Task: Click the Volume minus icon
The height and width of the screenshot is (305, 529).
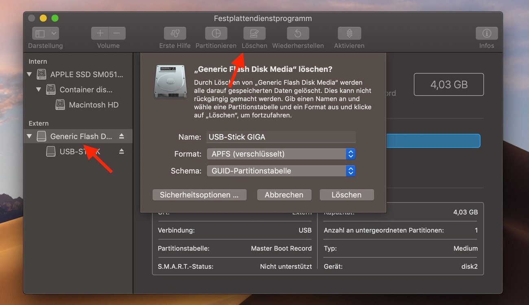Action: 117,33
